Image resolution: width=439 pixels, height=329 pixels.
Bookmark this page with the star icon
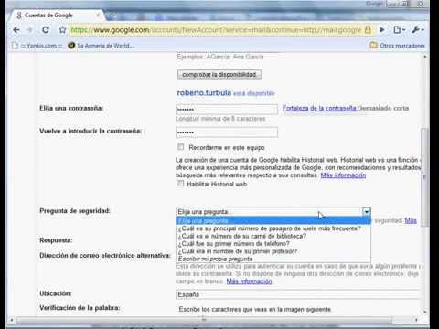click(62, 30)
